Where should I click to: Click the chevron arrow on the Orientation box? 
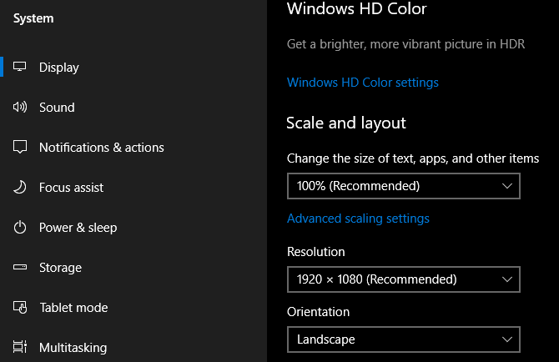(x=506, y=339)
